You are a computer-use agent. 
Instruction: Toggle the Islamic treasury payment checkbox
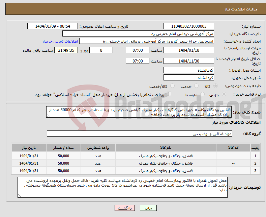tap(169, 94)
